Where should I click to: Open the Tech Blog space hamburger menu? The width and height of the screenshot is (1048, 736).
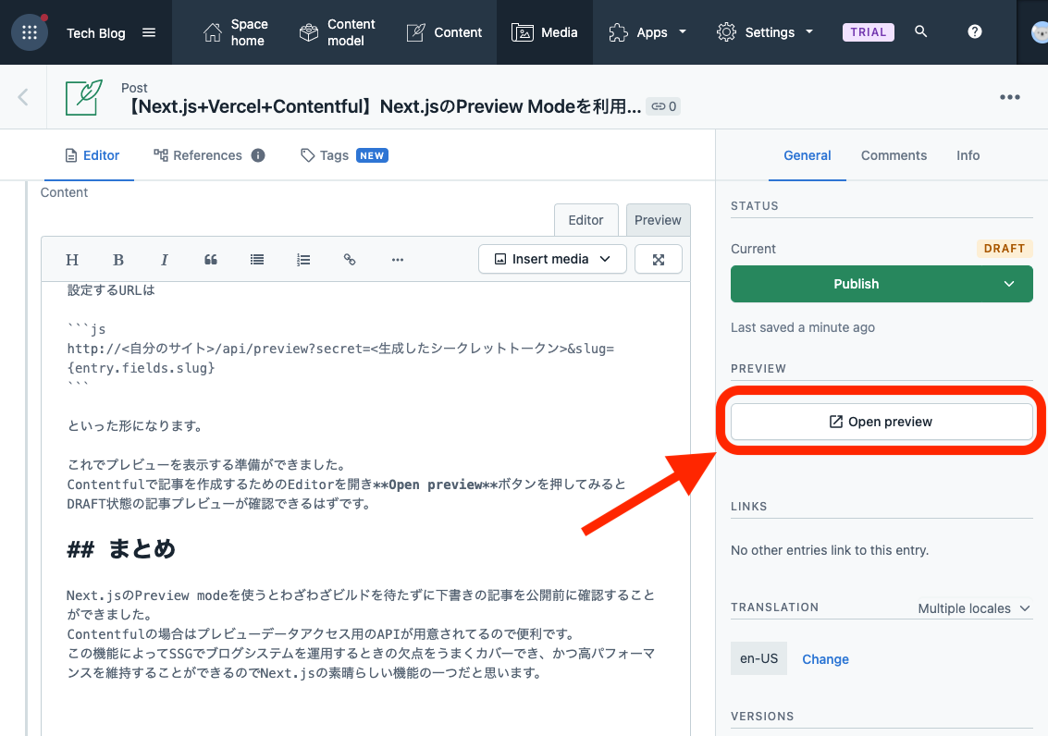pyautogui.click(x=149, y=32)
